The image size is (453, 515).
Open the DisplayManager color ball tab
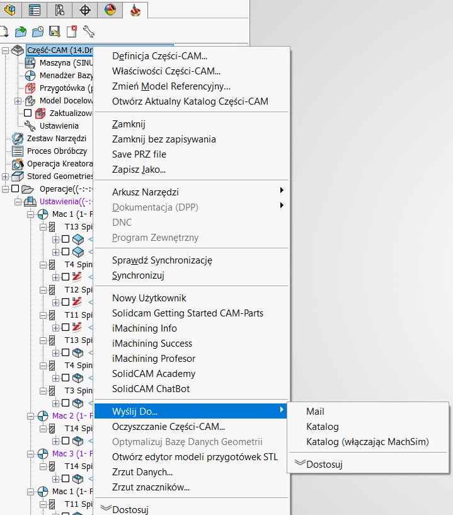point(110,10)
